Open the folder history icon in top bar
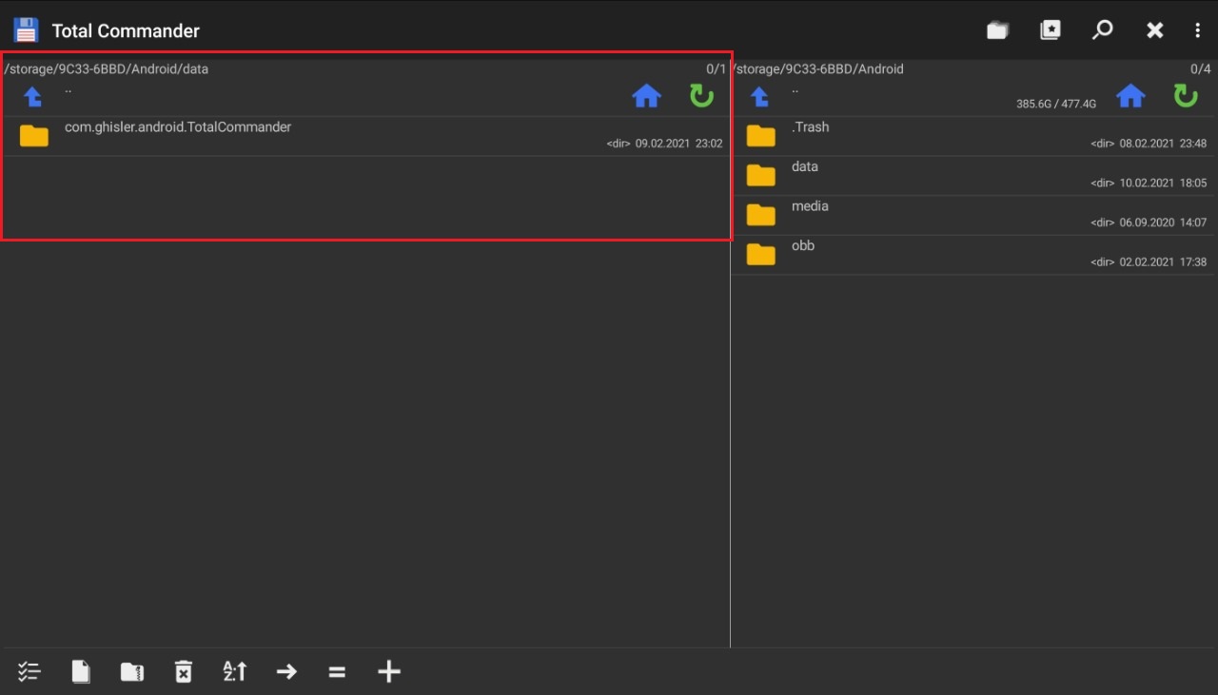The height and width of the screenshot is (695, 1218). click(x=997, y=30)
